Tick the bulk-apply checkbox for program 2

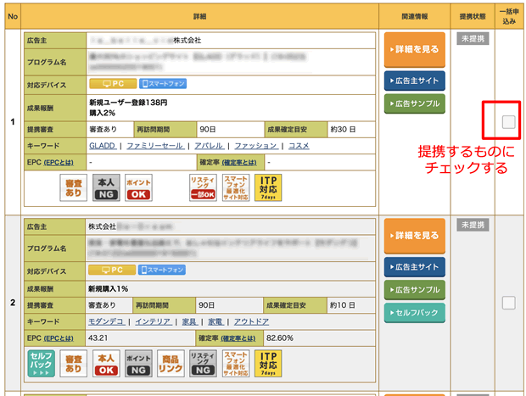[508, 303]
